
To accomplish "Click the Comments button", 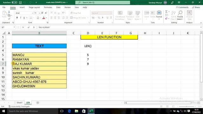I will tap(182, 7).
